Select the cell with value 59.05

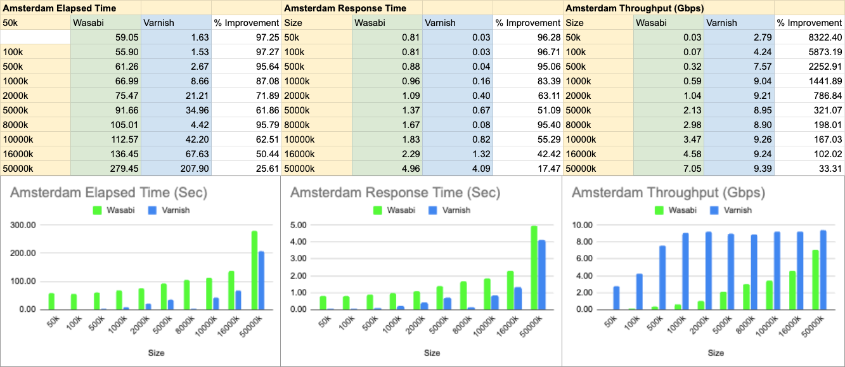tap(106, 37)
